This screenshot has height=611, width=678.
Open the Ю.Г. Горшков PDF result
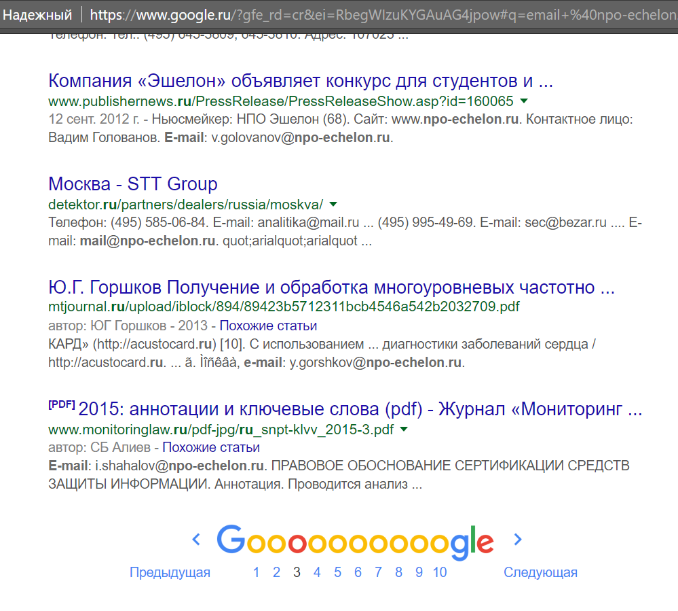coord(331,287)
